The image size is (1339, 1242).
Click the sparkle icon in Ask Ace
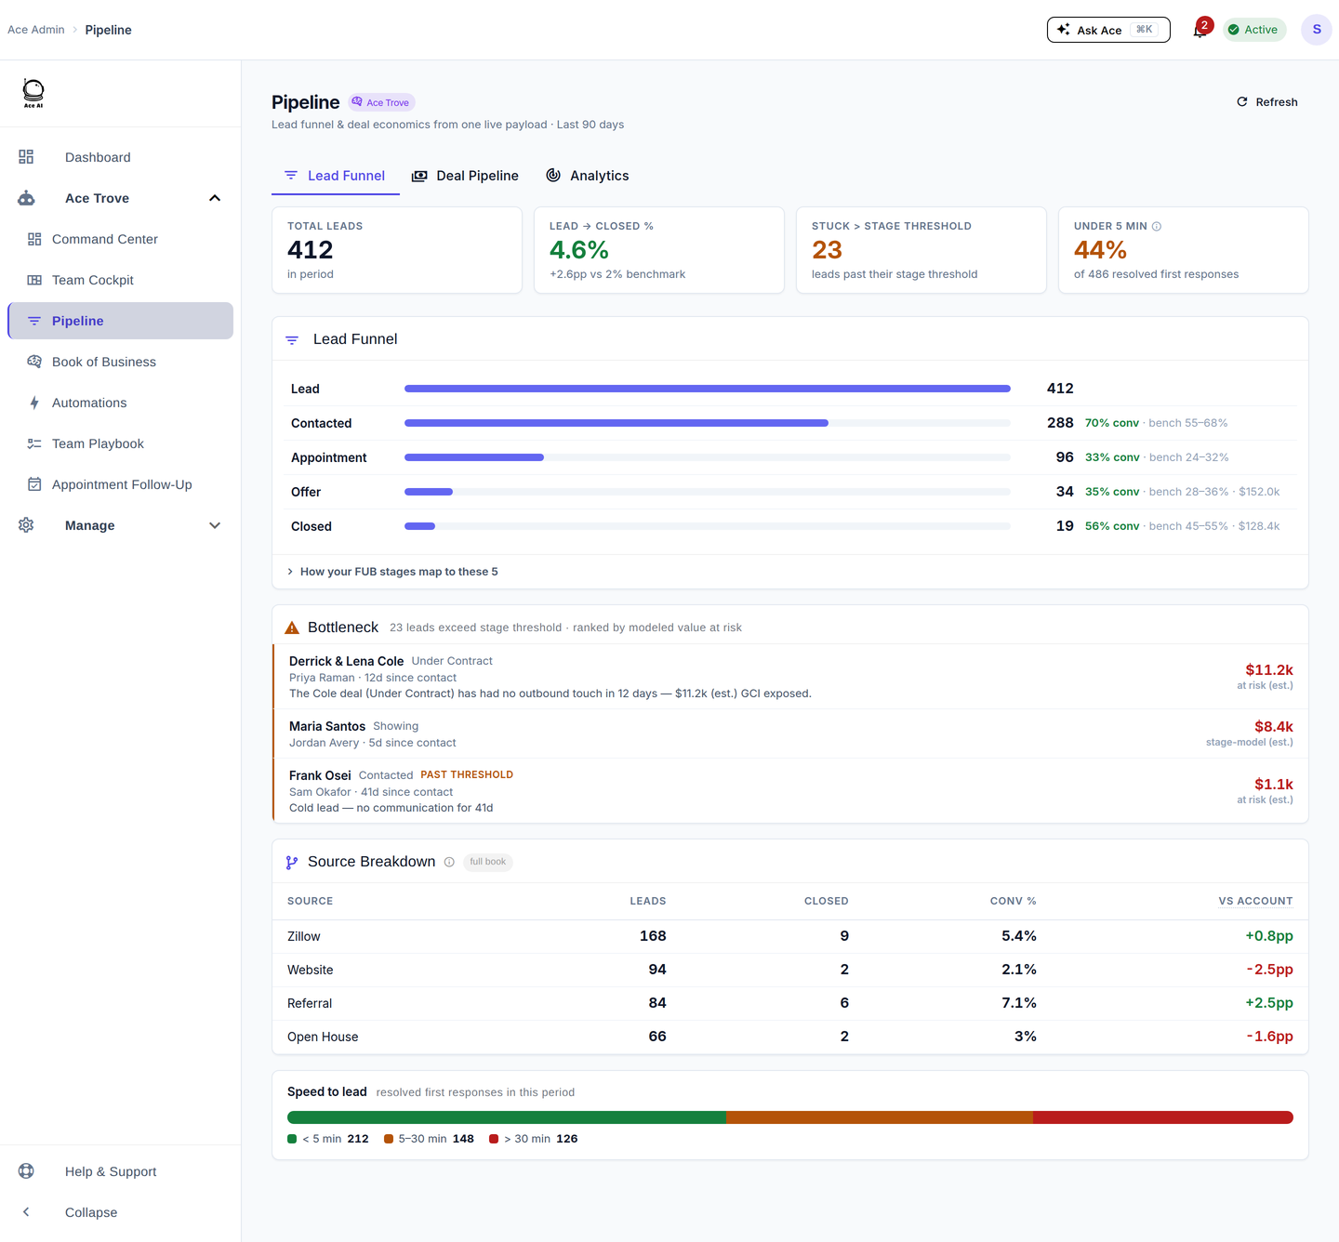tap(1064, 30)
